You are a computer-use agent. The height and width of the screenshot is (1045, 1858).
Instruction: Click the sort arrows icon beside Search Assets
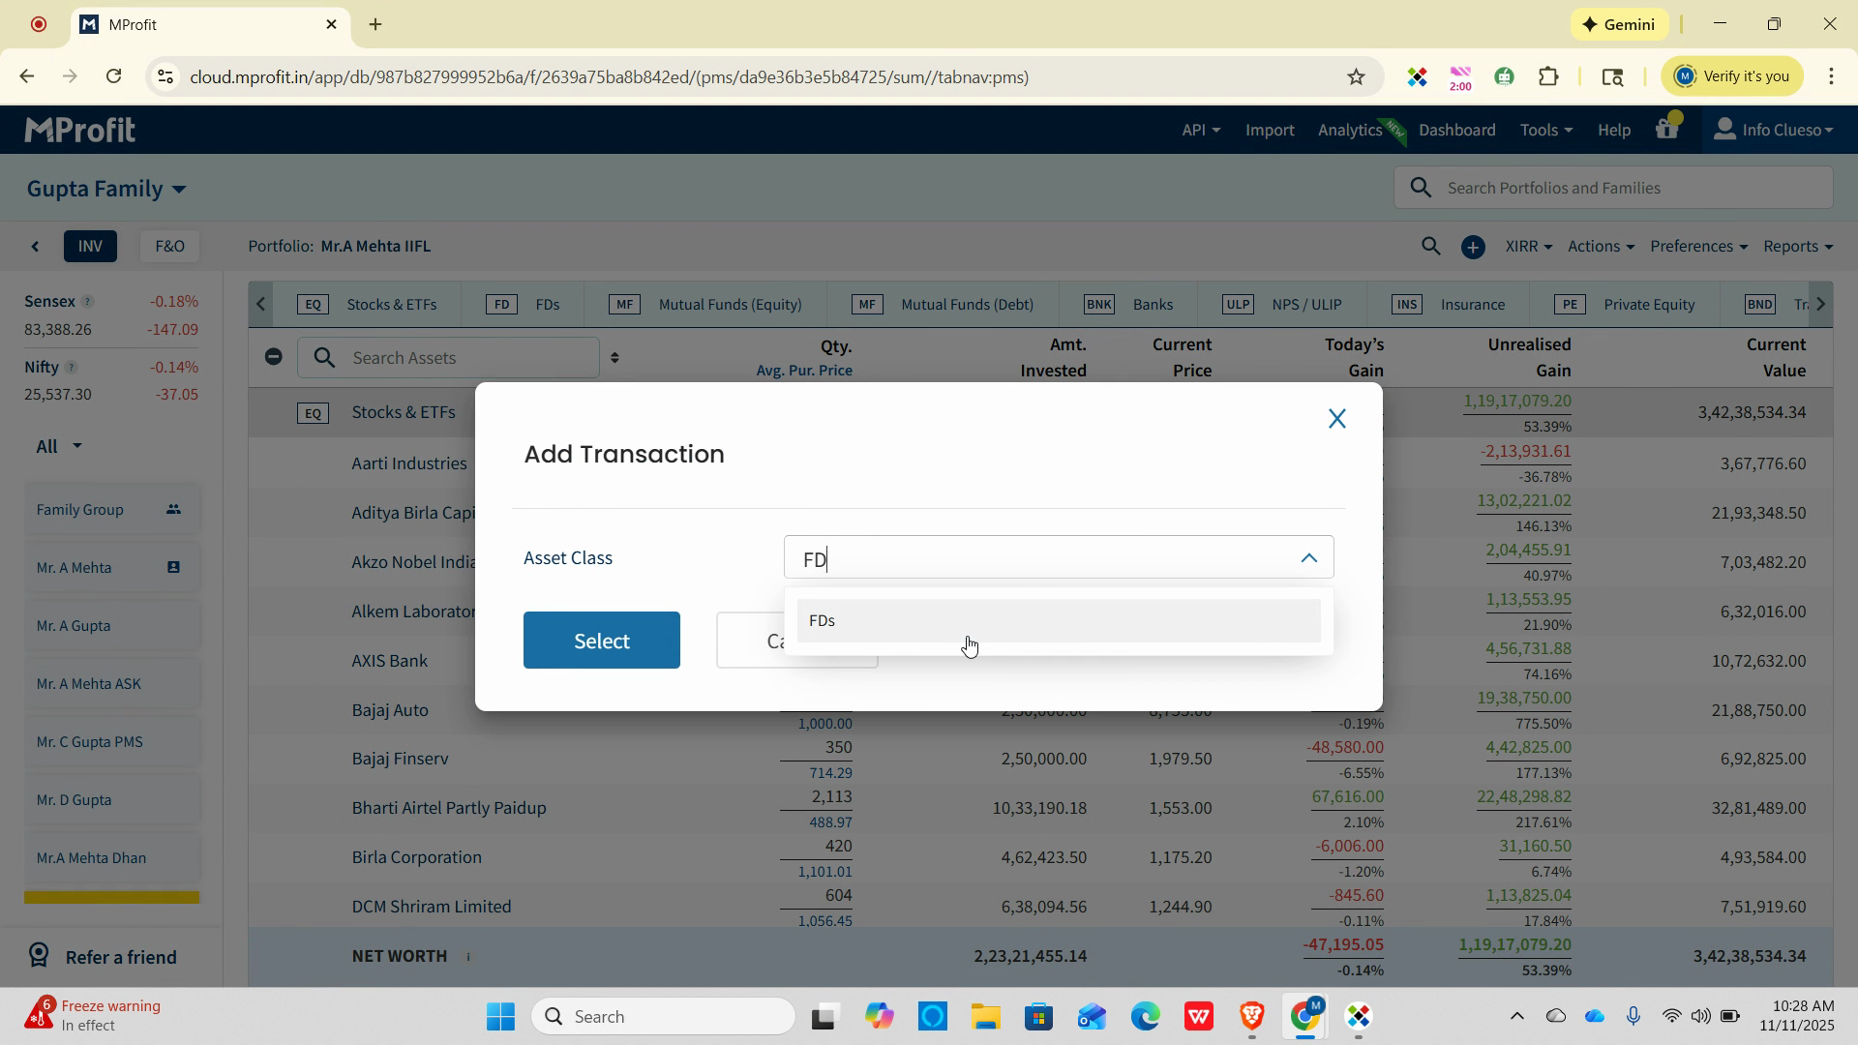(614, 358)
